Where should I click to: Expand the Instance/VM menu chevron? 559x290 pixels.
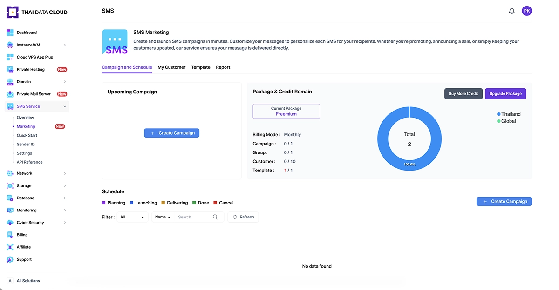click(x=65, y=45)
